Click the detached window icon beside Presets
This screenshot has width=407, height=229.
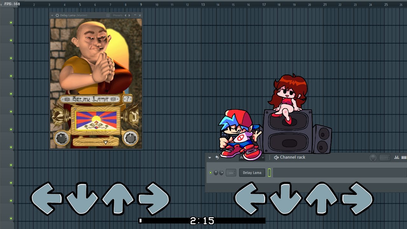(x=108, y=15)
